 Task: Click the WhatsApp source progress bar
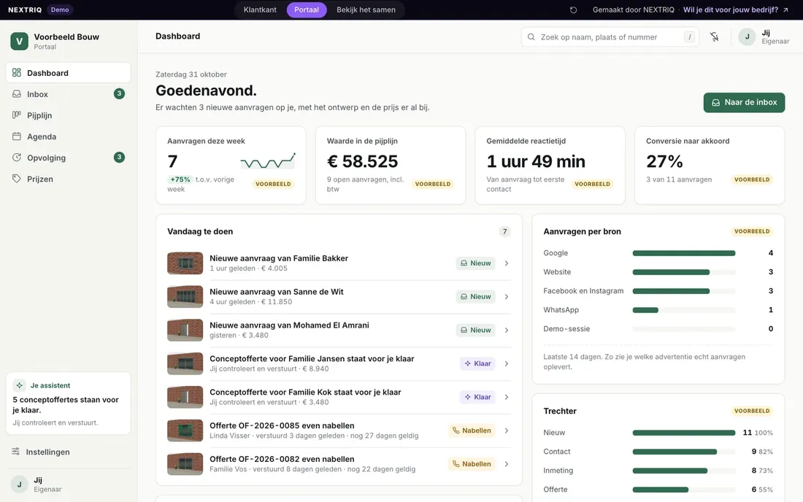tap(684, 310)
